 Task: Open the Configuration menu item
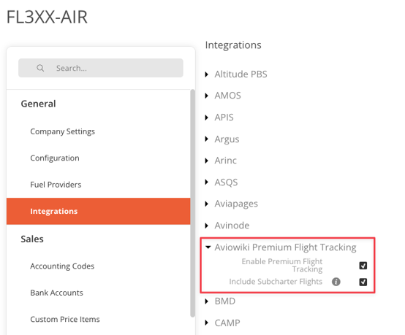(x=55, y=158)
